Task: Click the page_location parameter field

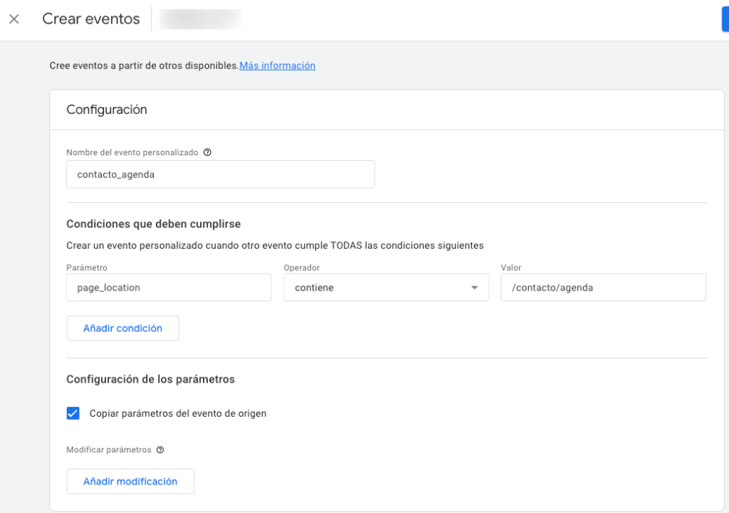Action: point(169,288)
